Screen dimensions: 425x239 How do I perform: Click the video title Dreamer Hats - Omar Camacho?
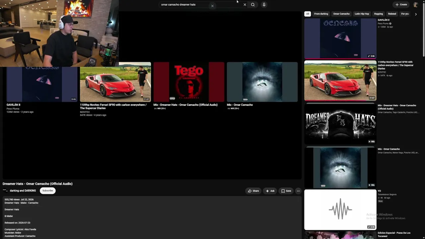click(38, 184)
